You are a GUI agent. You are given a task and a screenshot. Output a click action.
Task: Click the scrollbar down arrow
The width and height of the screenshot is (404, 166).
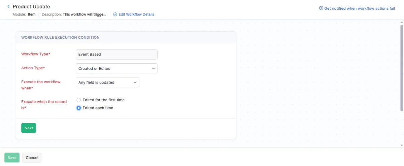(401, 145)
